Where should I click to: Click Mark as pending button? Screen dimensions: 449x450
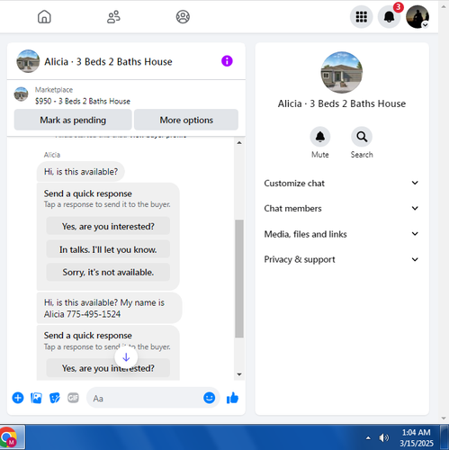pyautogui.click(x=73, y=120)
